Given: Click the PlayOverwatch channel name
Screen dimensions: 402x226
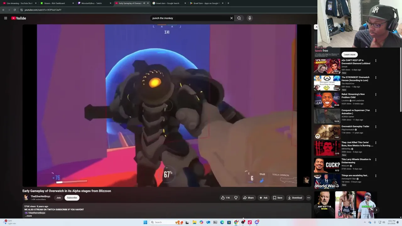Looking at the screenshot, I should tap(348, 130).
